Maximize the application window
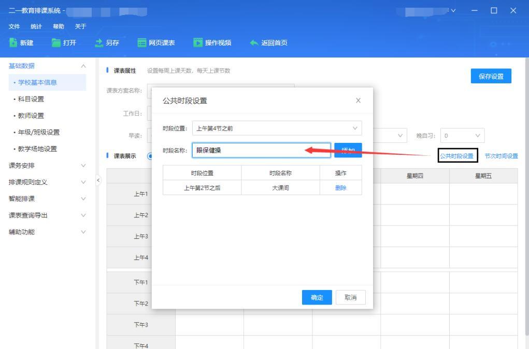The height and width of the screenshot is (349, 529). pos(494,11)
